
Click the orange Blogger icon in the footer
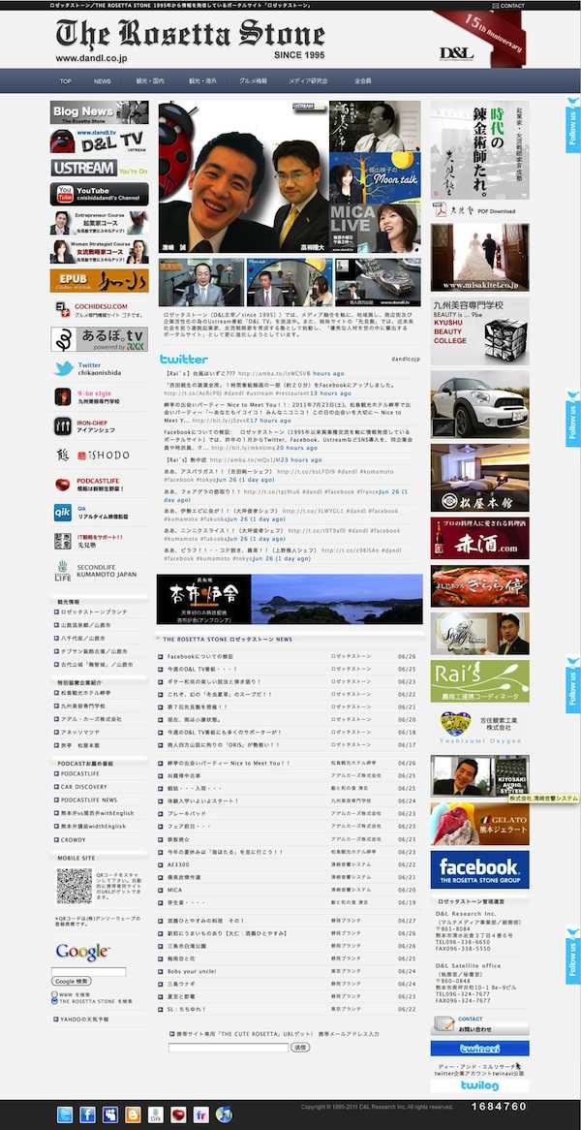133,1114
